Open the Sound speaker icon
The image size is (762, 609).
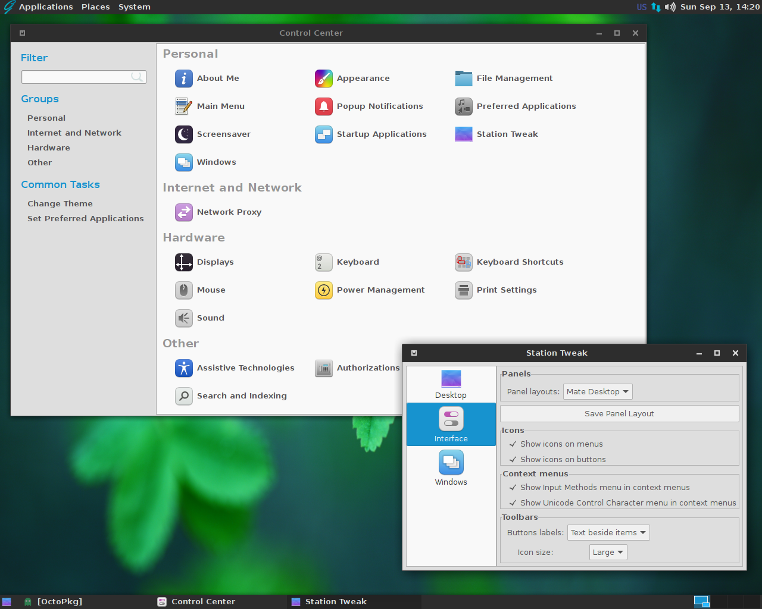point(184,318)
